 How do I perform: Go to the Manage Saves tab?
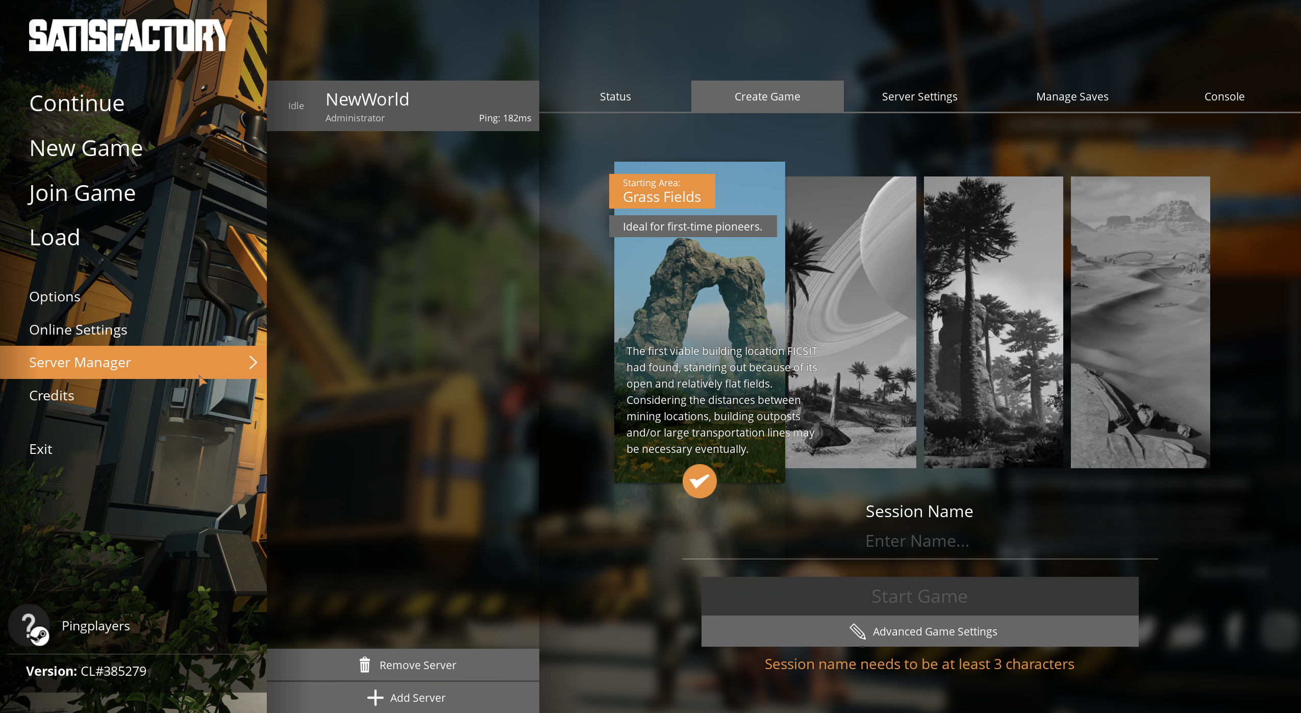click(x=1072, y=96)
